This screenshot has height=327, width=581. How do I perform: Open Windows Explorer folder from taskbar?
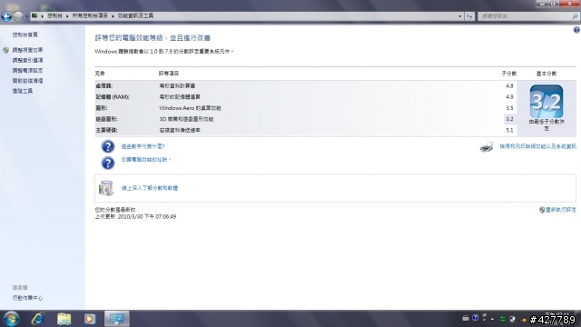point(64,319)
